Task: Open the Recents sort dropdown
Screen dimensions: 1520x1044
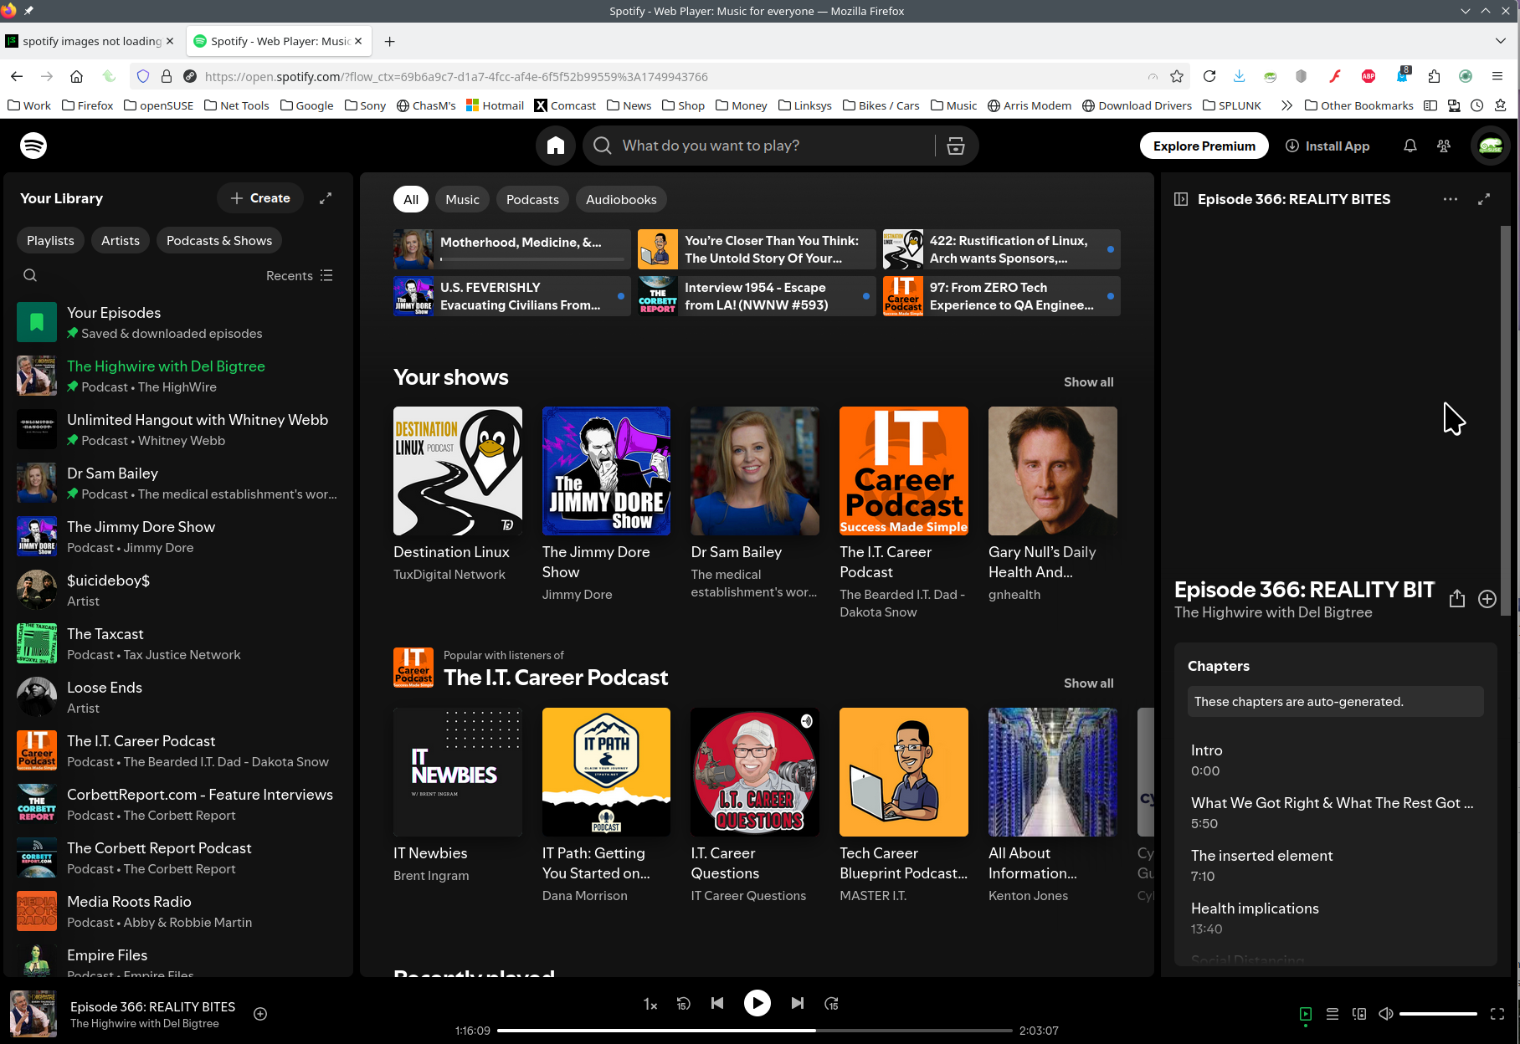Action: (x=300, y=275)
